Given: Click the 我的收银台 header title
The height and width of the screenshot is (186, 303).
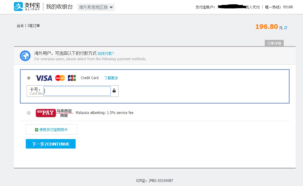Looking at the screenshot, I should click(x=59, y=7).
